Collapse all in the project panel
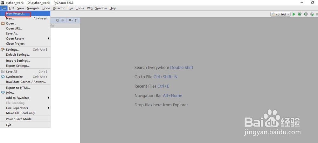 click(63, 20)
